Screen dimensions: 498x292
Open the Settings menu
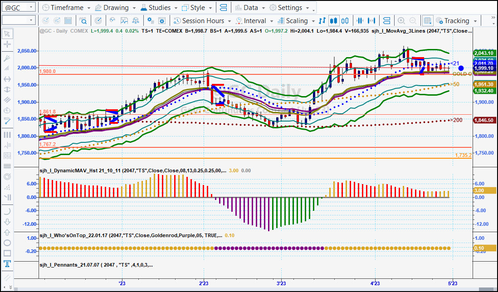[286, 8]
